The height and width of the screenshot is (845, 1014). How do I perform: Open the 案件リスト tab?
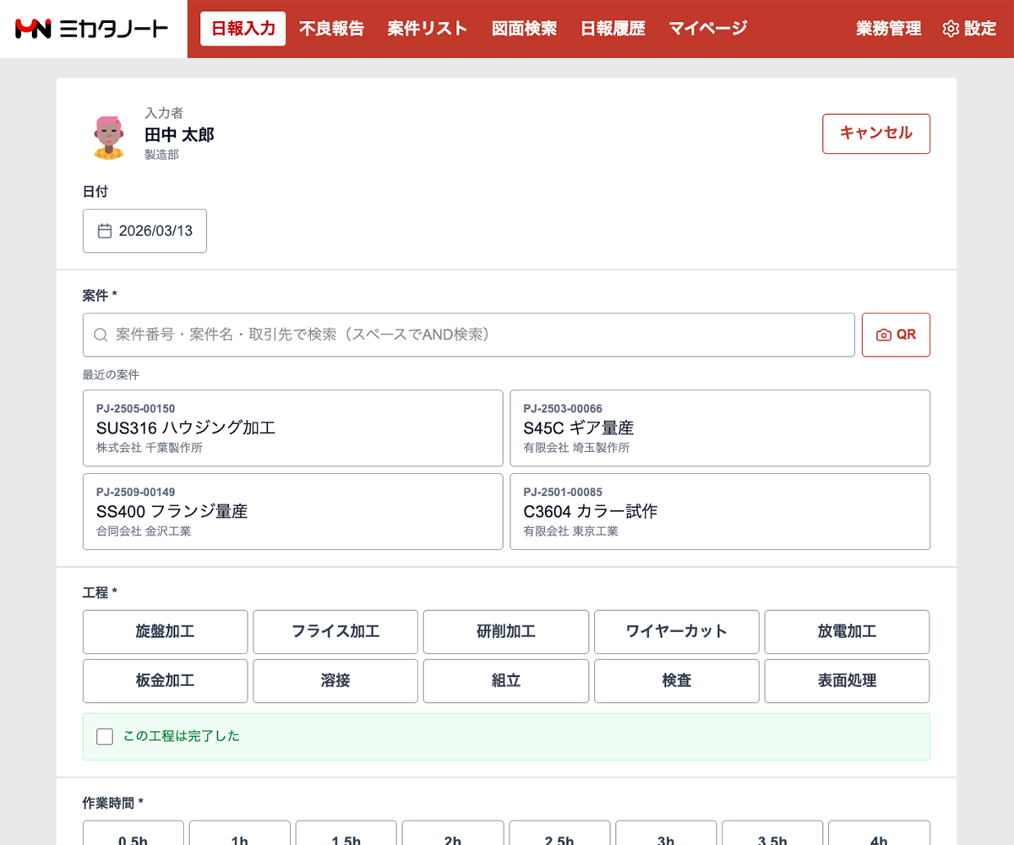427,28
